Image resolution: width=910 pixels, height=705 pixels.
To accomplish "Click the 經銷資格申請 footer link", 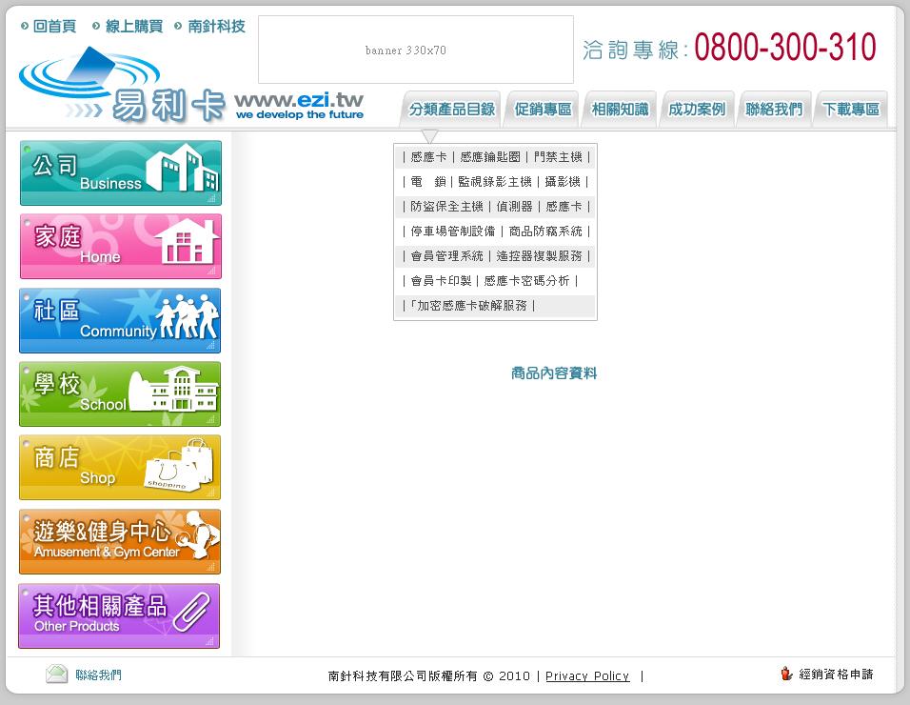I will point(836,674).
